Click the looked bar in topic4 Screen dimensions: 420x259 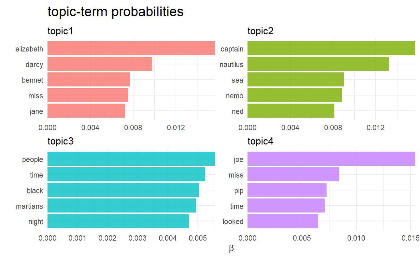point(283,221)
